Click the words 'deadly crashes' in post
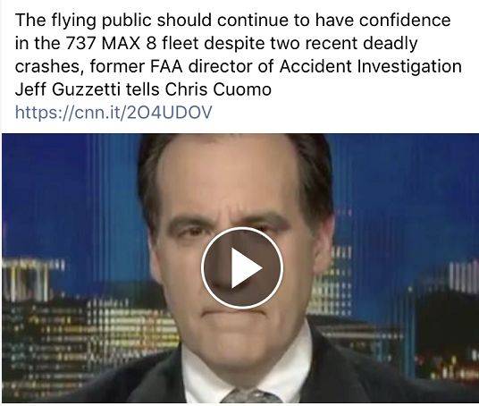 pyautogui.click(x=216, y=55)
